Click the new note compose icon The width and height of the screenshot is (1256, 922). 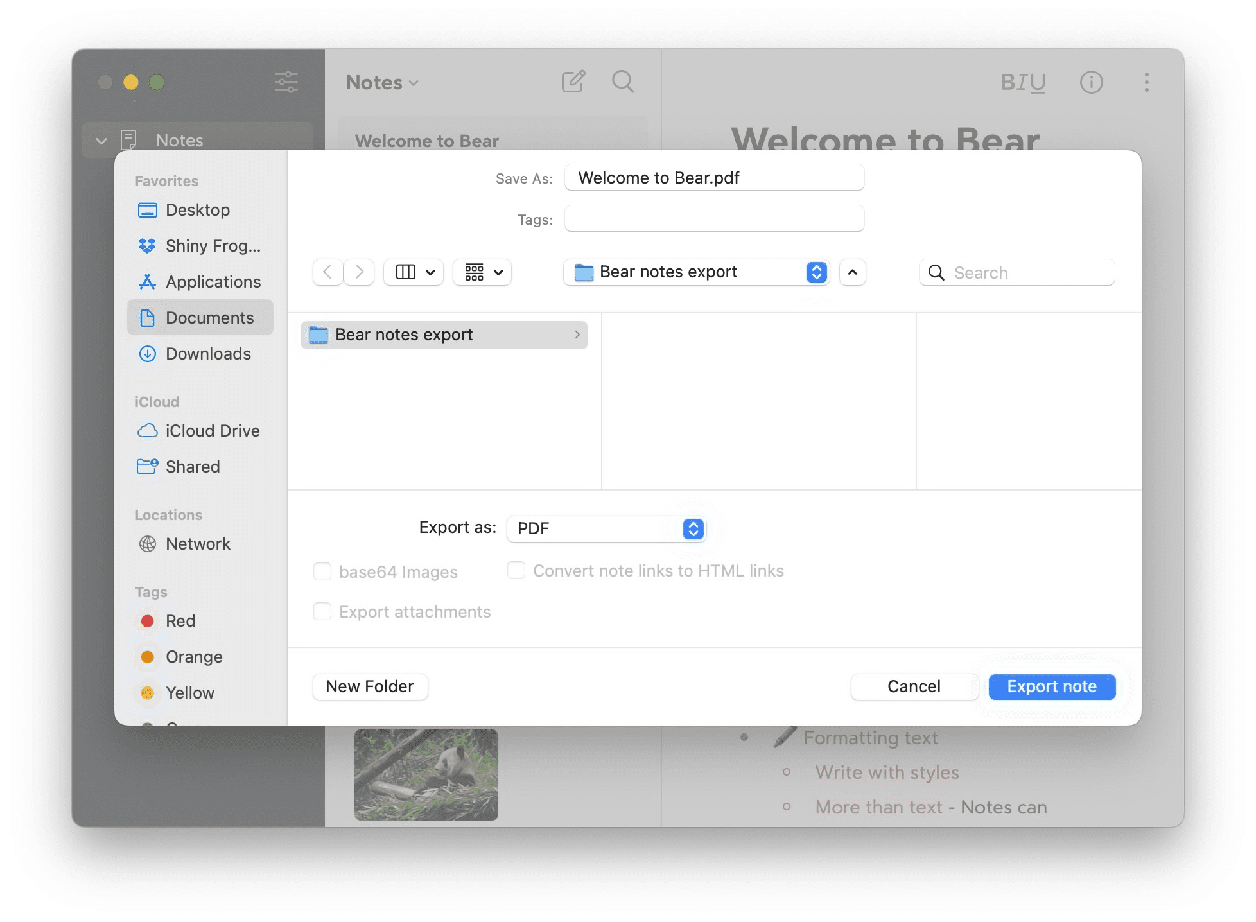573,82
